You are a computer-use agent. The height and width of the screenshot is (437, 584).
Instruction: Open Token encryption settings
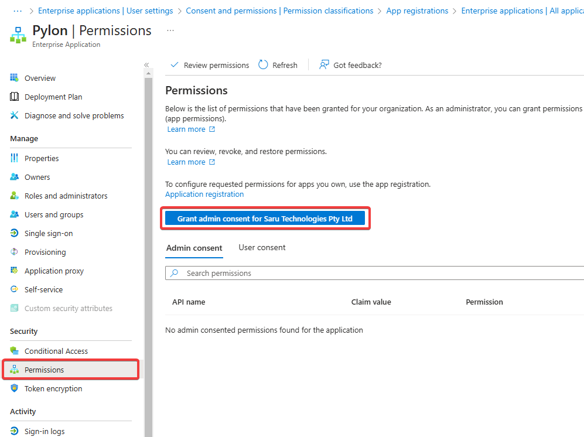coord(53,388)
